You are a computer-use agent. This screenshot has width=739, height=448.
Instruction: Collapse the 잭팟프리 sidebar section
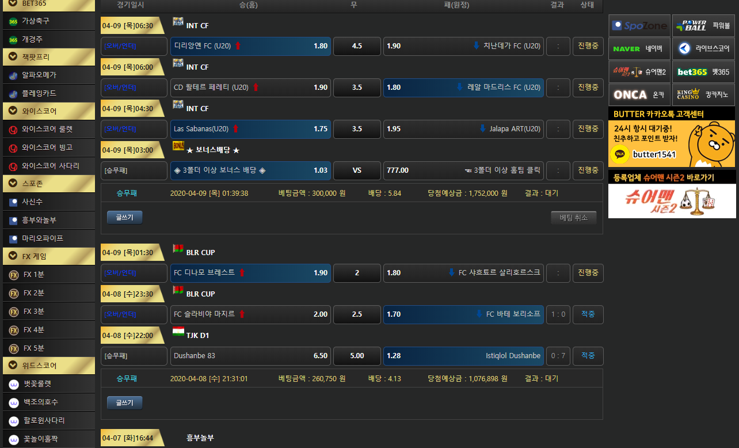pyautogui.click(x=13, y=57)
